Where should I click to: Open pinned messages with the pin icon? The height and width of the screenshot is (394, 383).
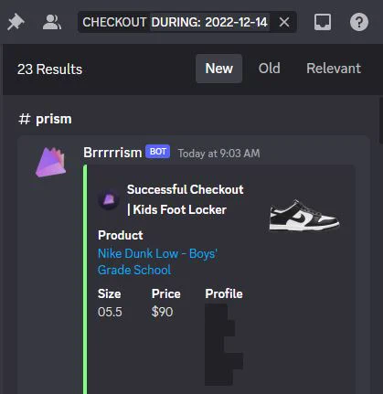(x=16, y=22)
